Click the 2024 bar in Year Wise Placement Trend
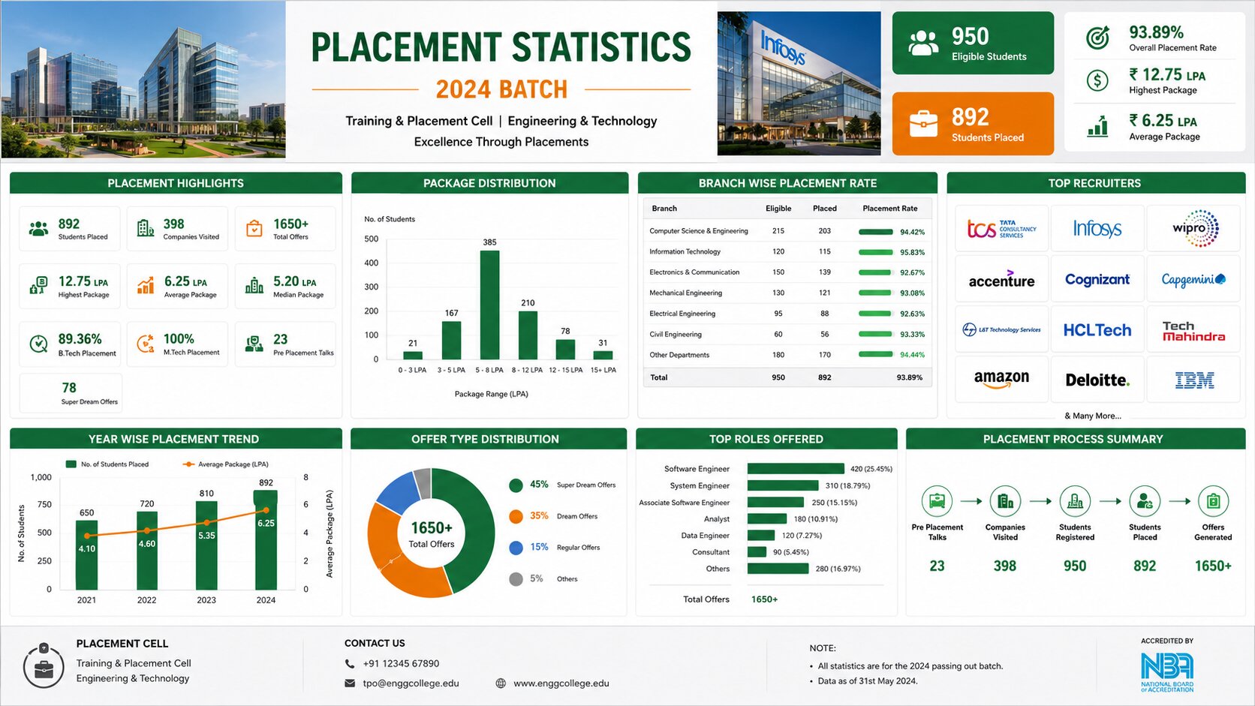The width and height of the screenshot is (1255, 706). coord(266,540)
